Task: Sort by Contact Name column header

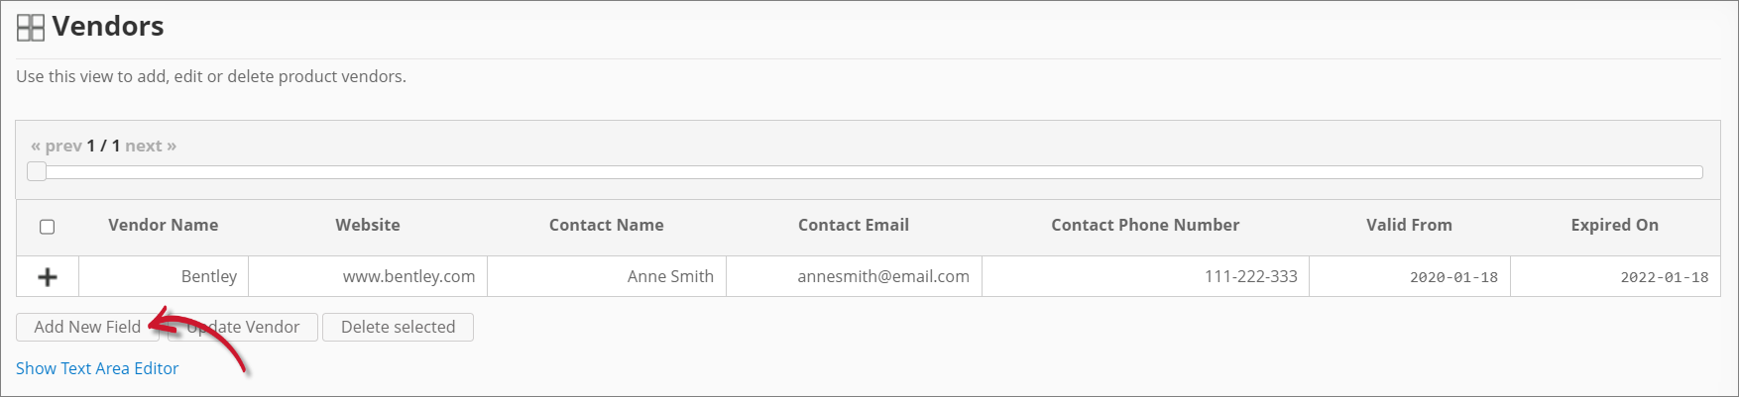Action: click(x=606, y=226)
